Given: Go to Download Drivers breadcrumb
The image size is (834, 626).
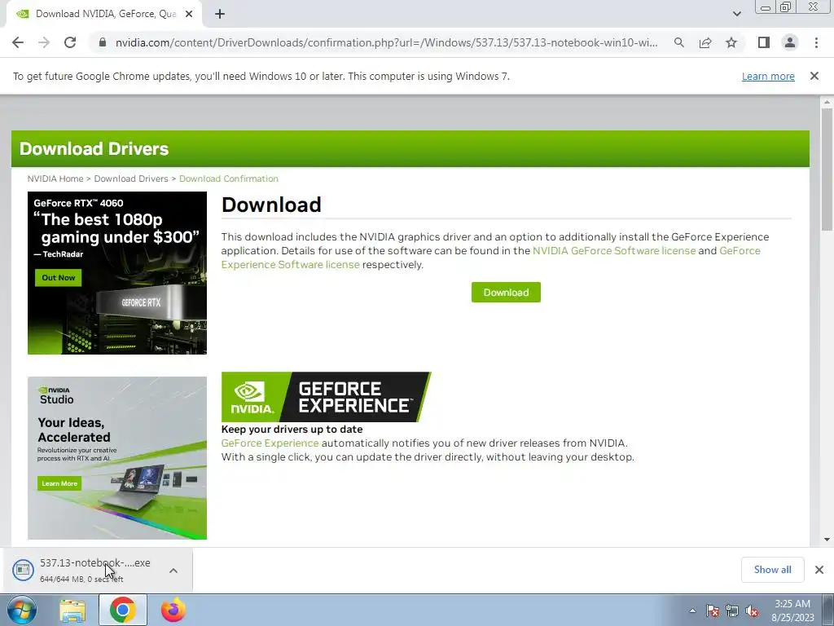Looking at the screenshot, I should 131,179.
